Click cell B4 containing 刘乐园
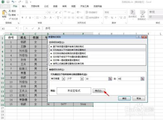This screenshot has height=120, width=163. pyautogui.click(x=23, y=51)
